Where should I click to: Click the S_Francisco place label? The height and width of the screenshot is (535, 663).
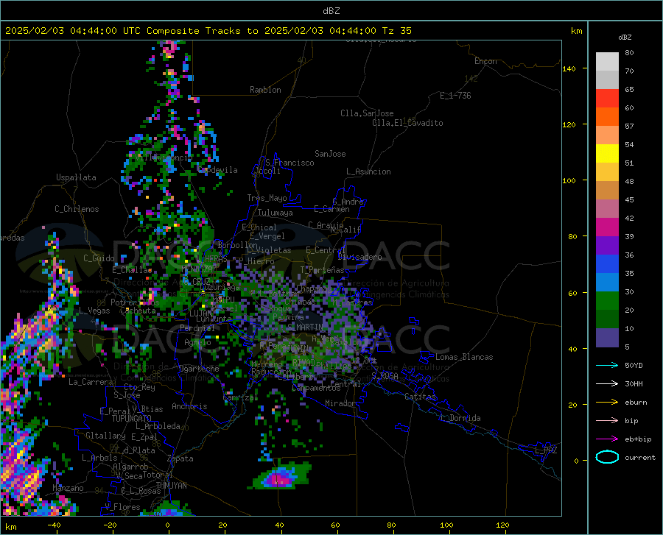[290, 163]
